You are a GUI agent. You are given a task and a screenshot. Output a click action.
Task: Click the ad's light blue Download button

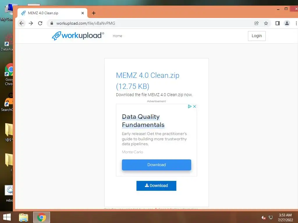[156, 165]
